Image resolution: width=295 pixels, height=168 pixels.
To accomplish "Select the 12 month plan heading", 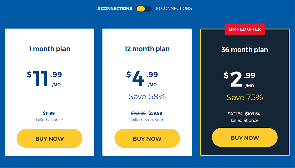I will [147, 49].
